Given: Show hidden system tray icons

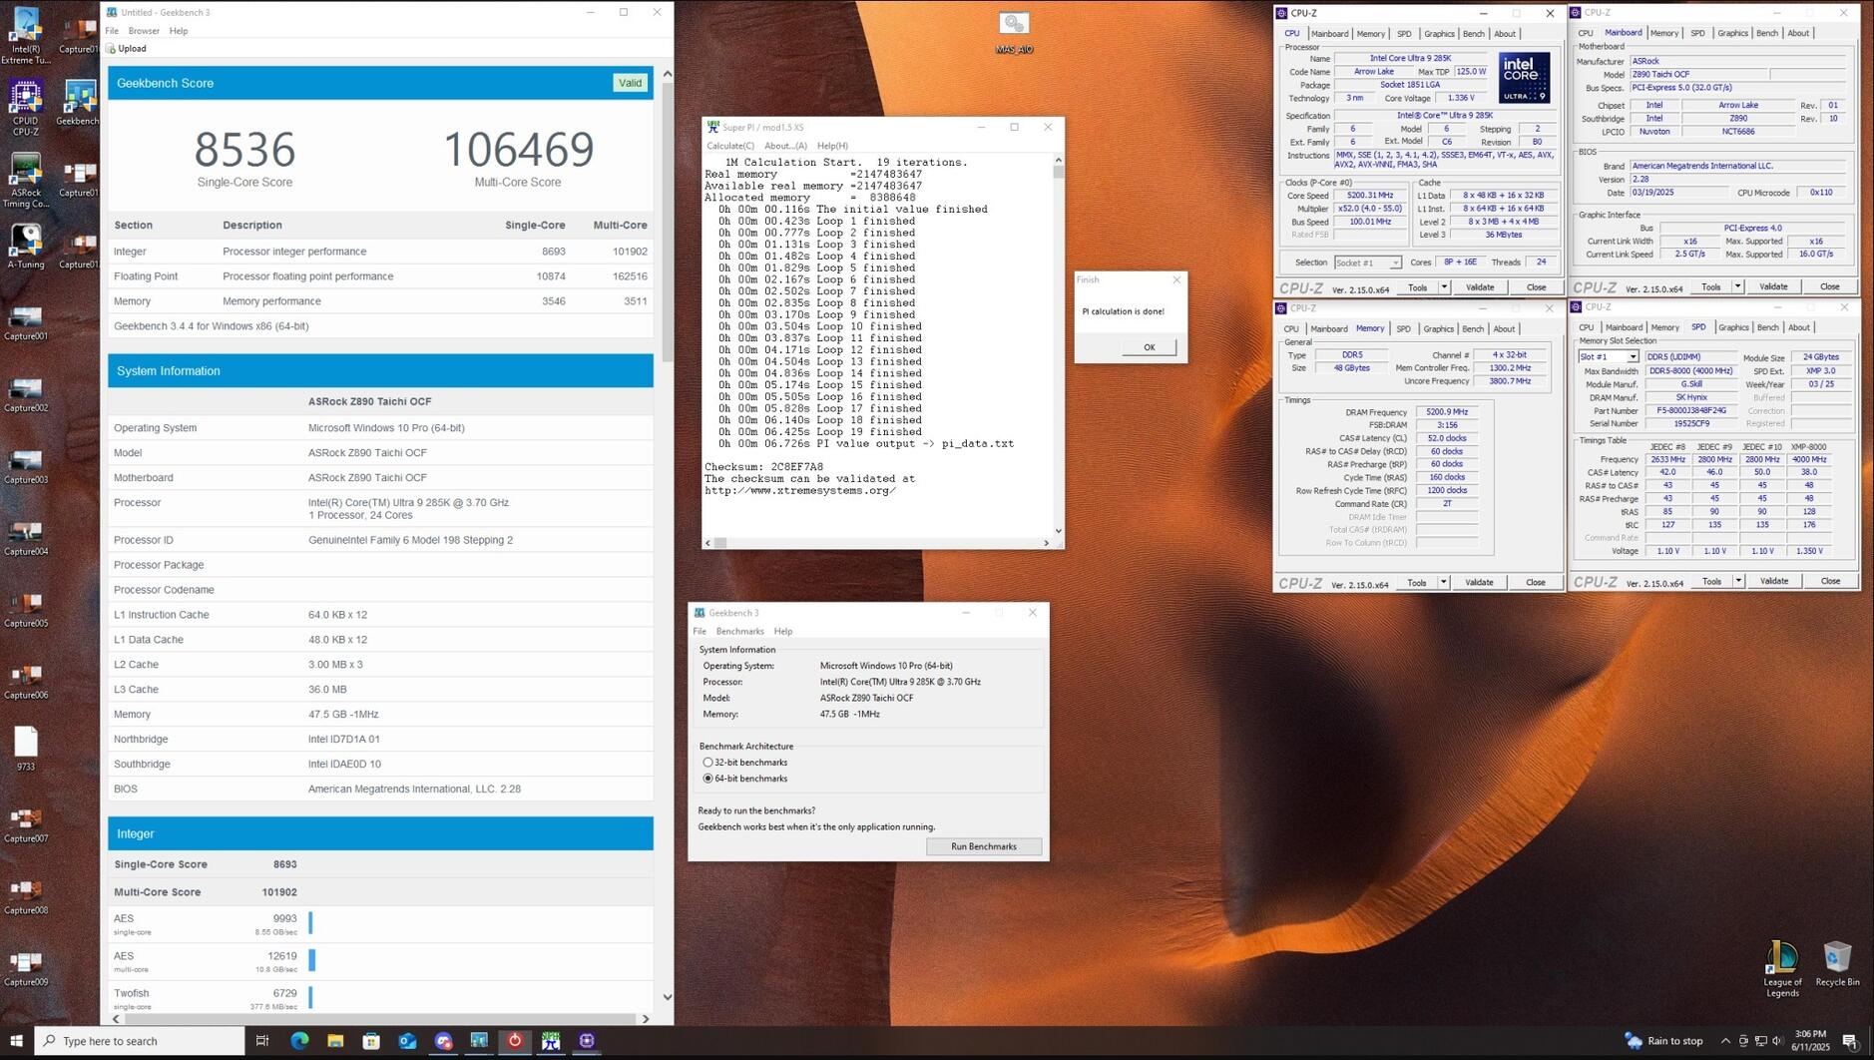Looking at the screenshot, I should tap(1725, 1041).
